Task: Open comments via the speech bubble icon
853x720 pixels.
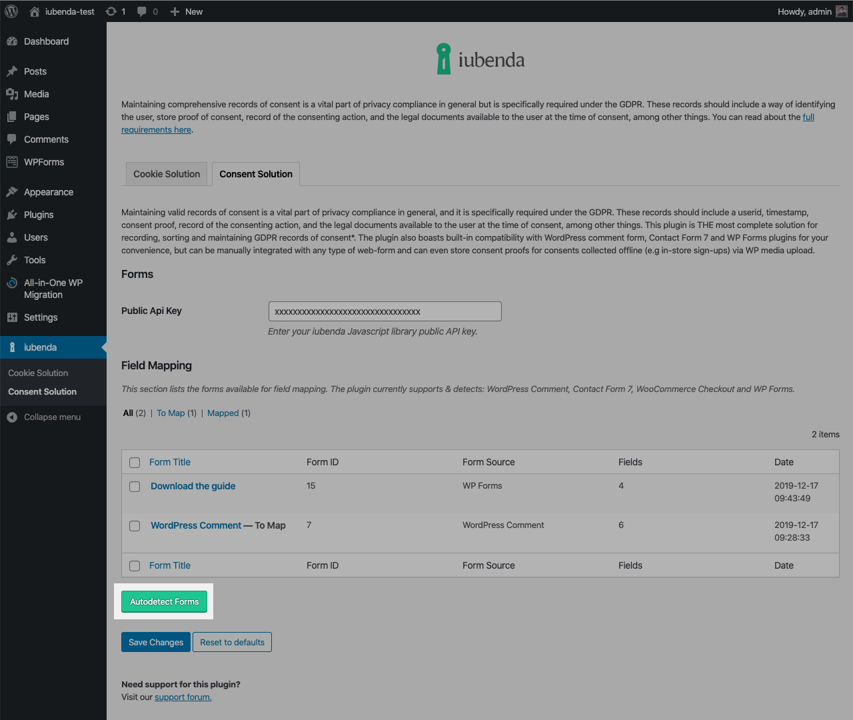Action: [142, 11]
